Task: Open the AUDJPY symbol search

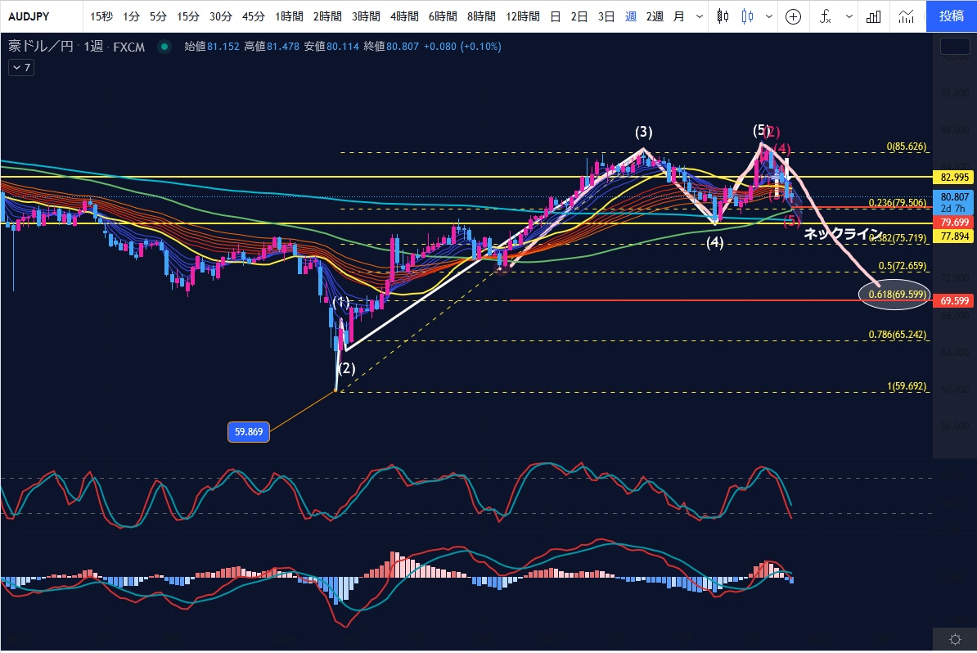Action: point(29,17)
